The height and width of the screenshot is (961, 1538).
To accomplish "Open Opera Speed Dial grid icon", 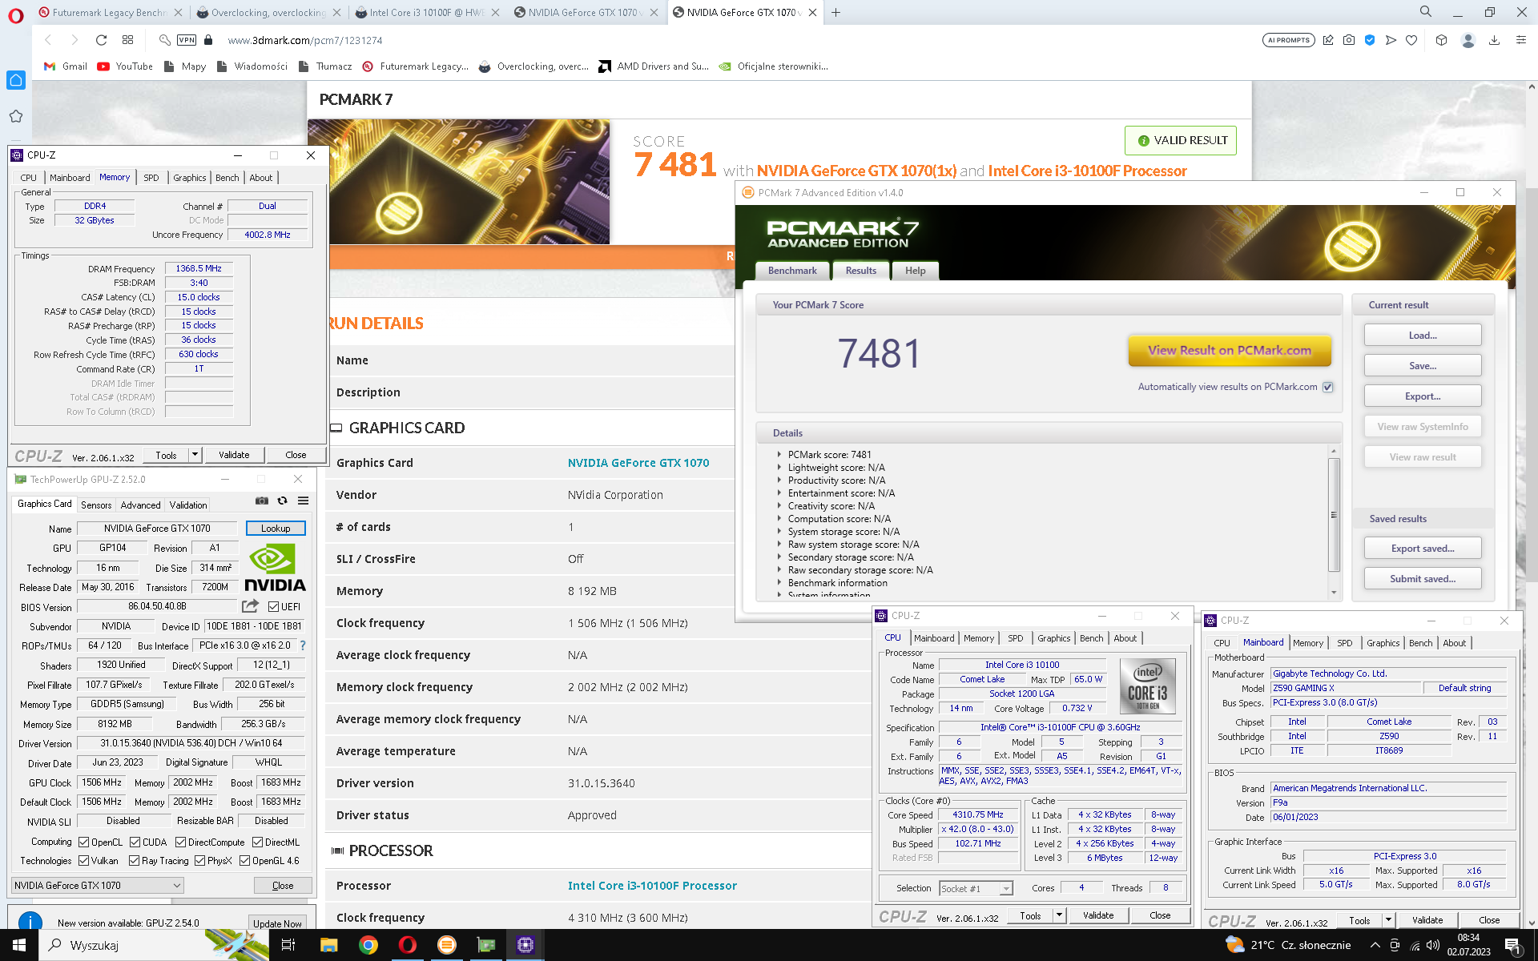I will pos(127,40).
